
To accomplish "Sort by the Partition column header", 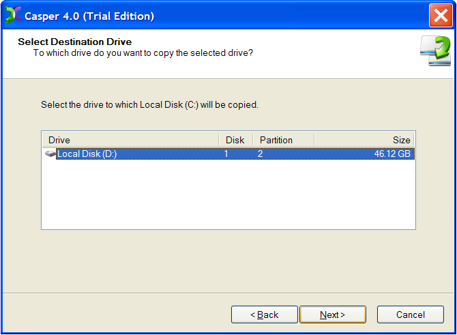I will click(284, 140).
